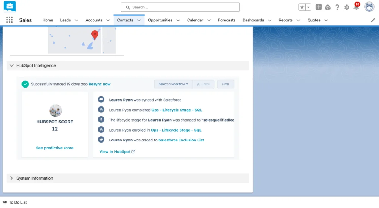Click workflow icon beside 'enrolled in Ops - Lifecycle'
The height and width of the screenshot is (208, 379).
click(x=101, y=130)
